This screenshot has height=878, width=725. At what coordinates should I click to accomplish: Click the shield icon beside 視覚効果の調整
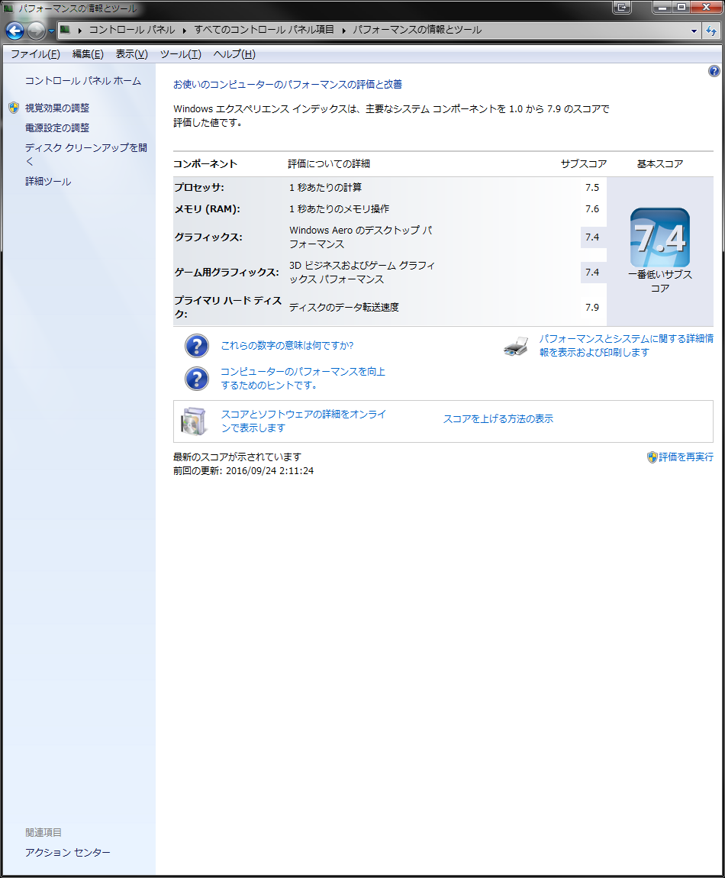[x=14, y=108]
